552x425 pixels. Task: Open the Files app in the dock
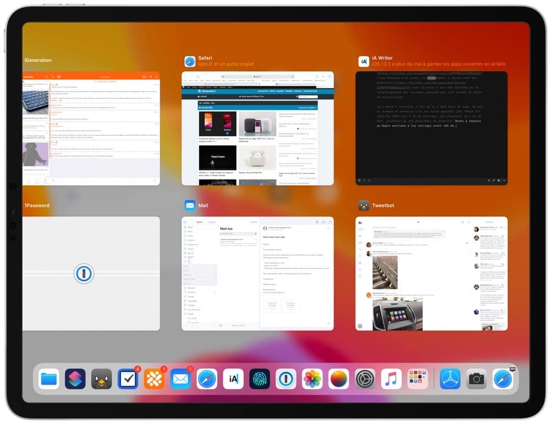49,379
